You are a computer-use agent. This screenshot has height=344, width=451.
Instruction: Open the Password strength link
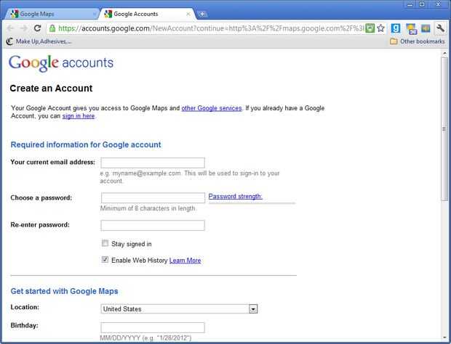point(235,196)
